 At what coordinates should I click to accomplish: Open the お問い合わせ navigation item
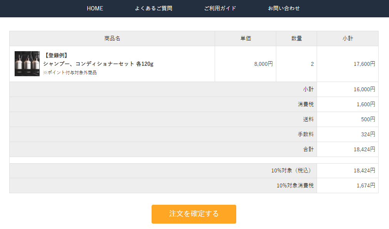(284, 8)
